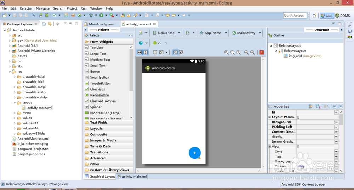
Task: Click the Link with Editor icon
Action: pyautogui.click(x=50, y=24)
